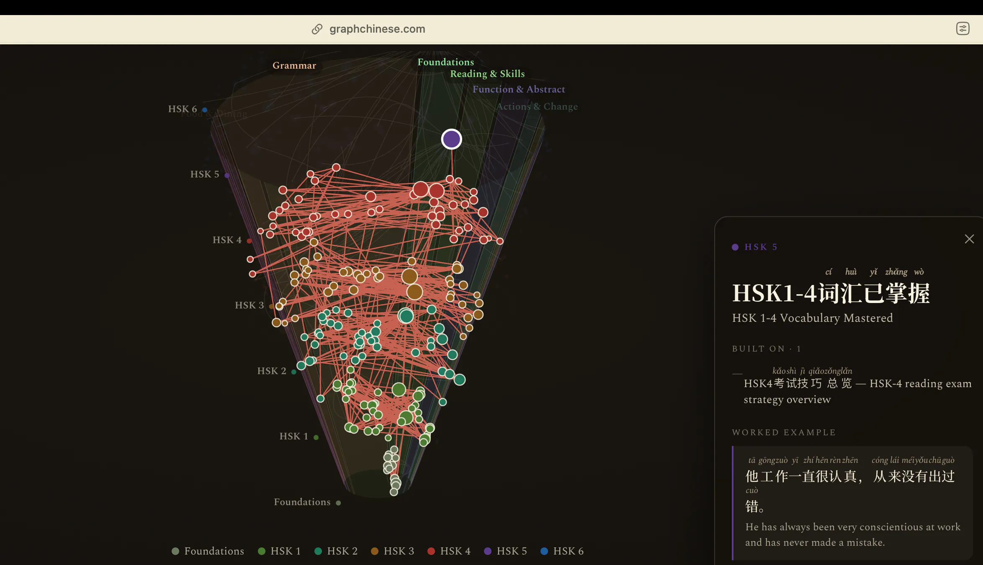The width and height of the screenshot is (983, 565).
Task: Select the topmost red HSK 4 node
Action: pyautogui.click(x=336, y=167)
